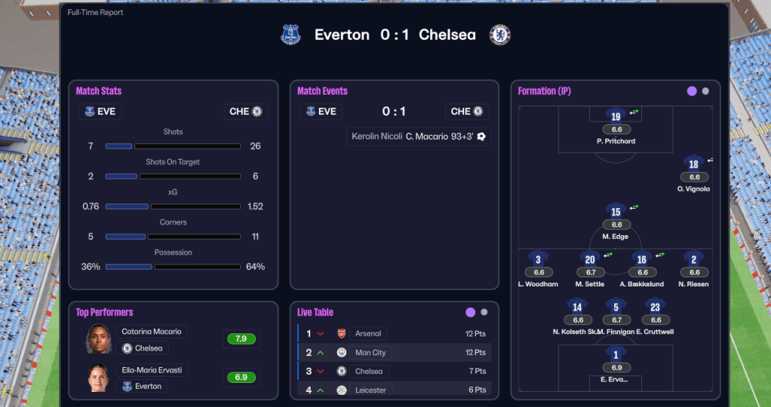Image resolution: width=771 pixels, height=407 pixels.
Task: Click the Man City crest in Live Table
Action: 341,353
